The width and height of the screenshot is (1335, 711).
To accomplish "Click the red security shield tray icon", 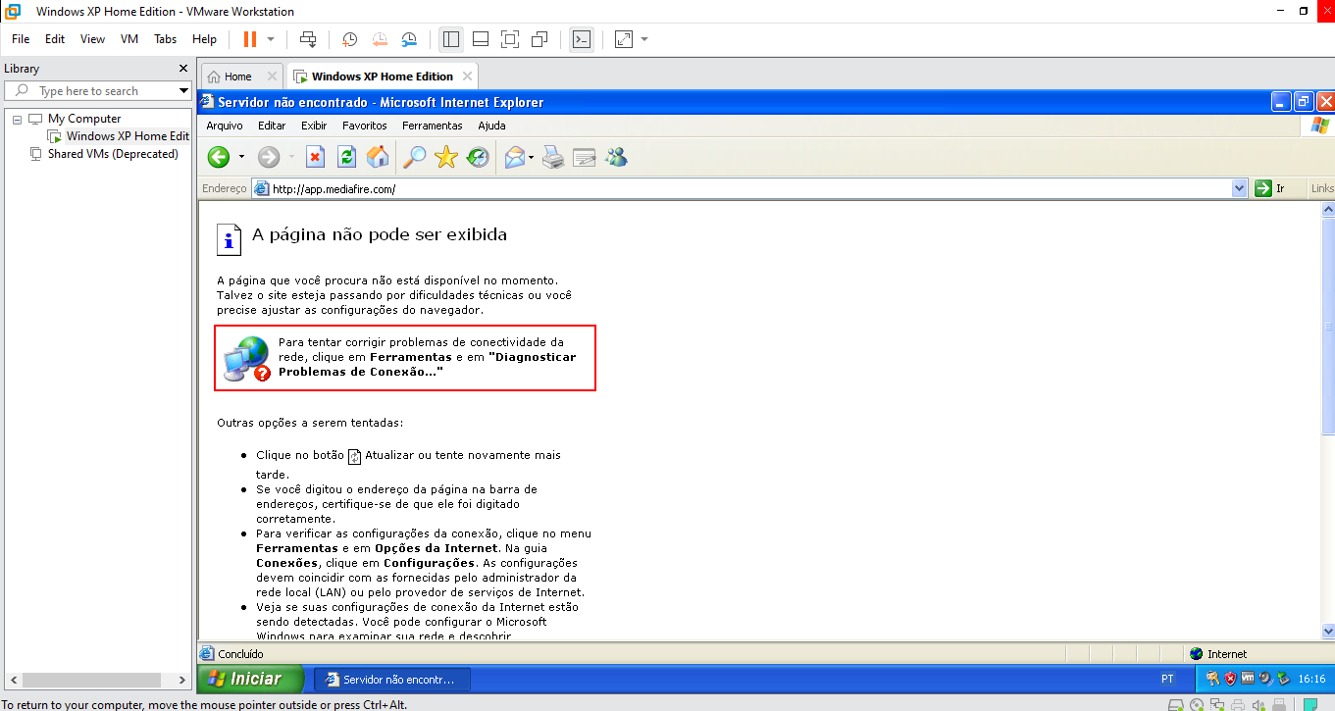I will pos(1230,679).
